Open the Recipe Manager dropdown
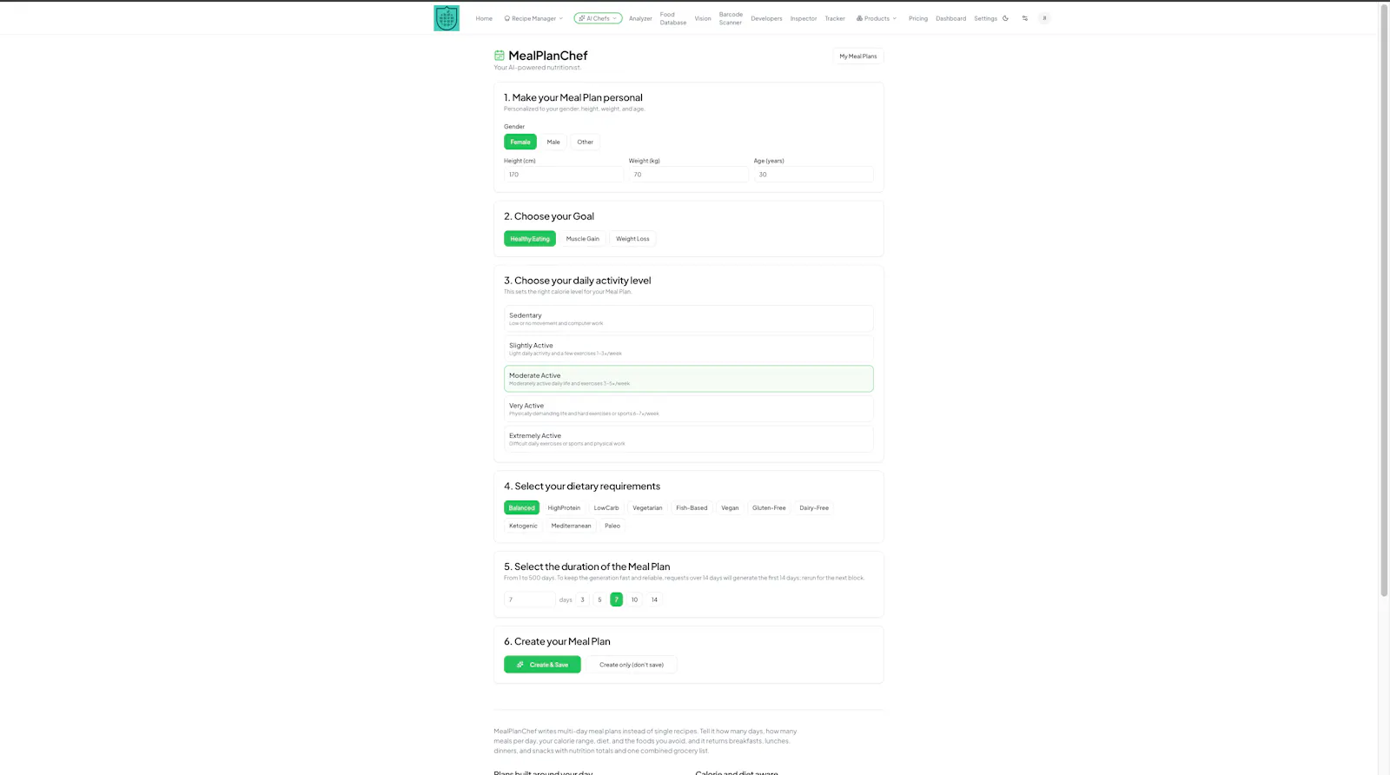Viewport: 1390px width, 775px height. tap(533, 18)
